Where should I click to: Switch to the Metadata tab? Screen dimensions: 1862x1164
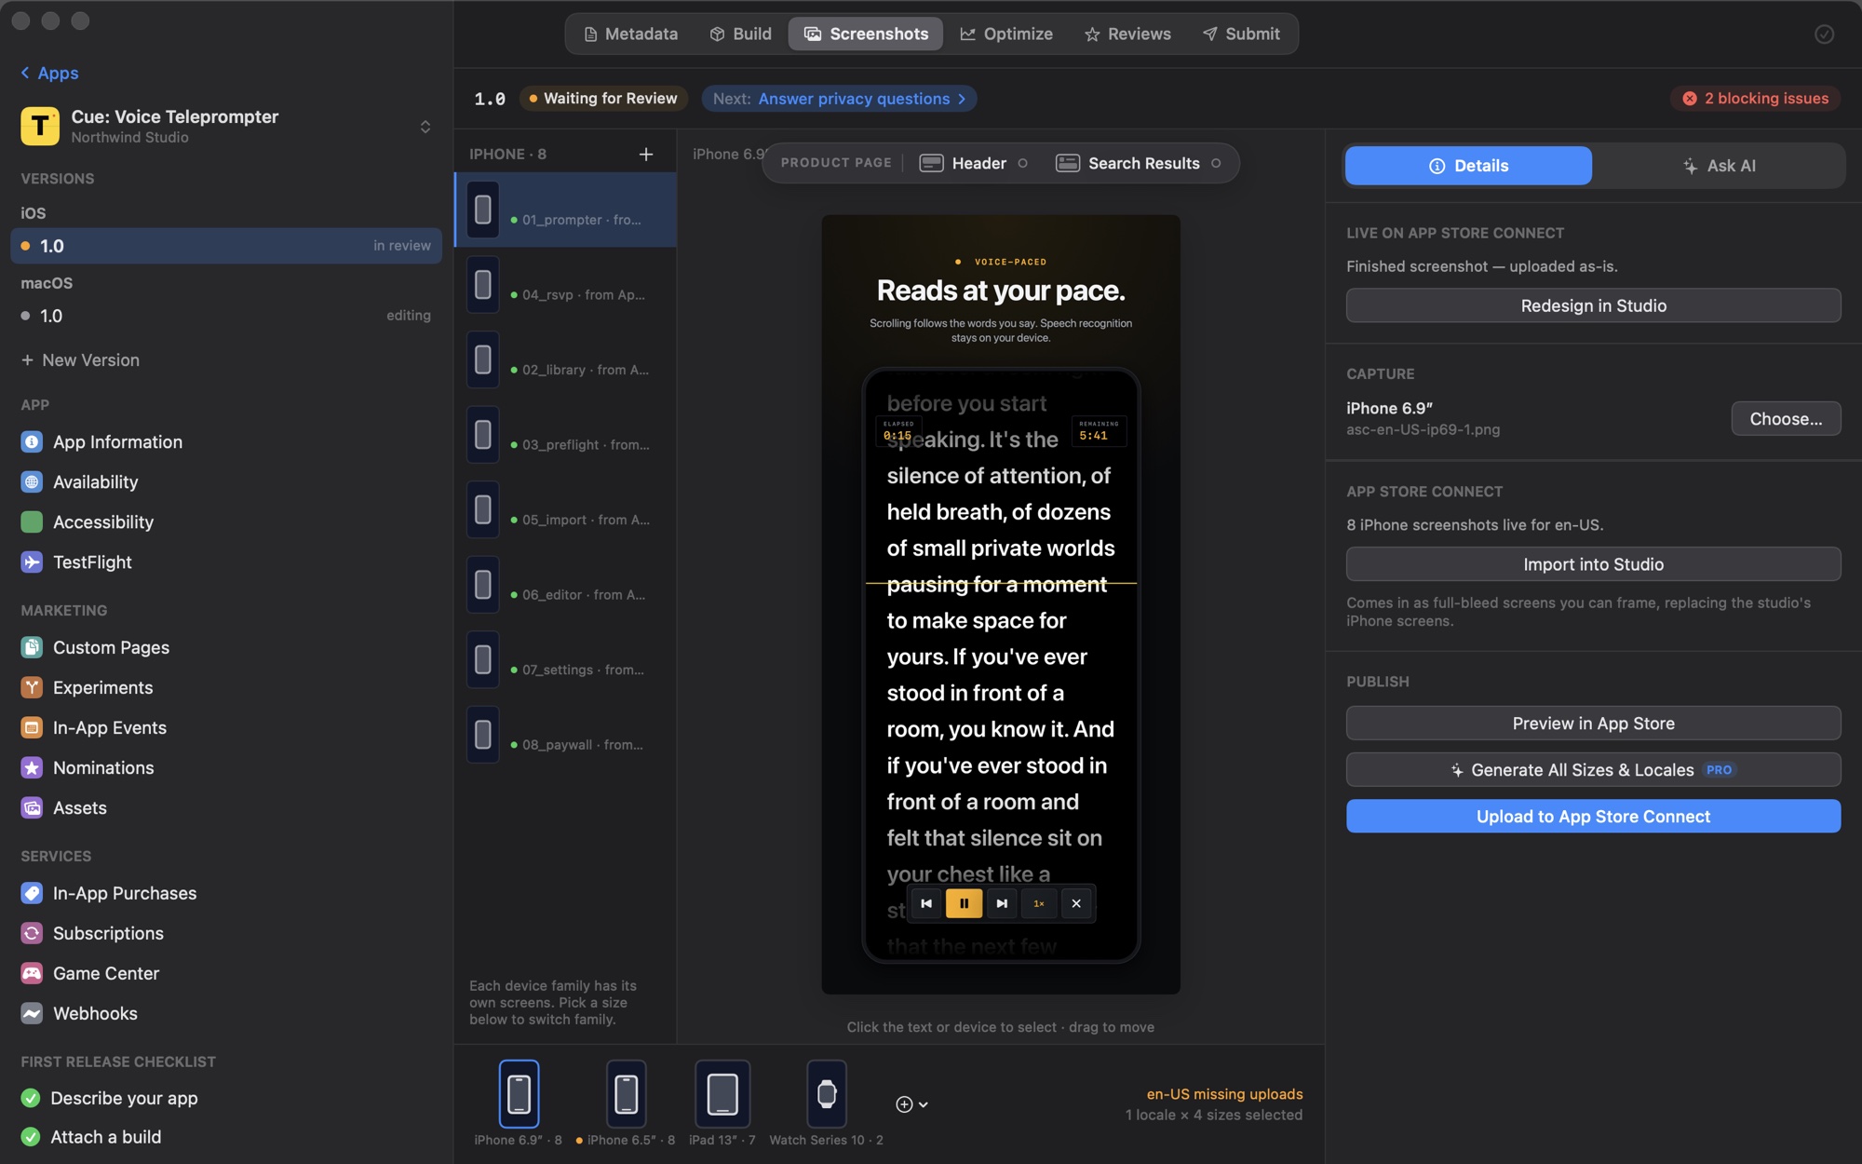click(x=630, y=34)
